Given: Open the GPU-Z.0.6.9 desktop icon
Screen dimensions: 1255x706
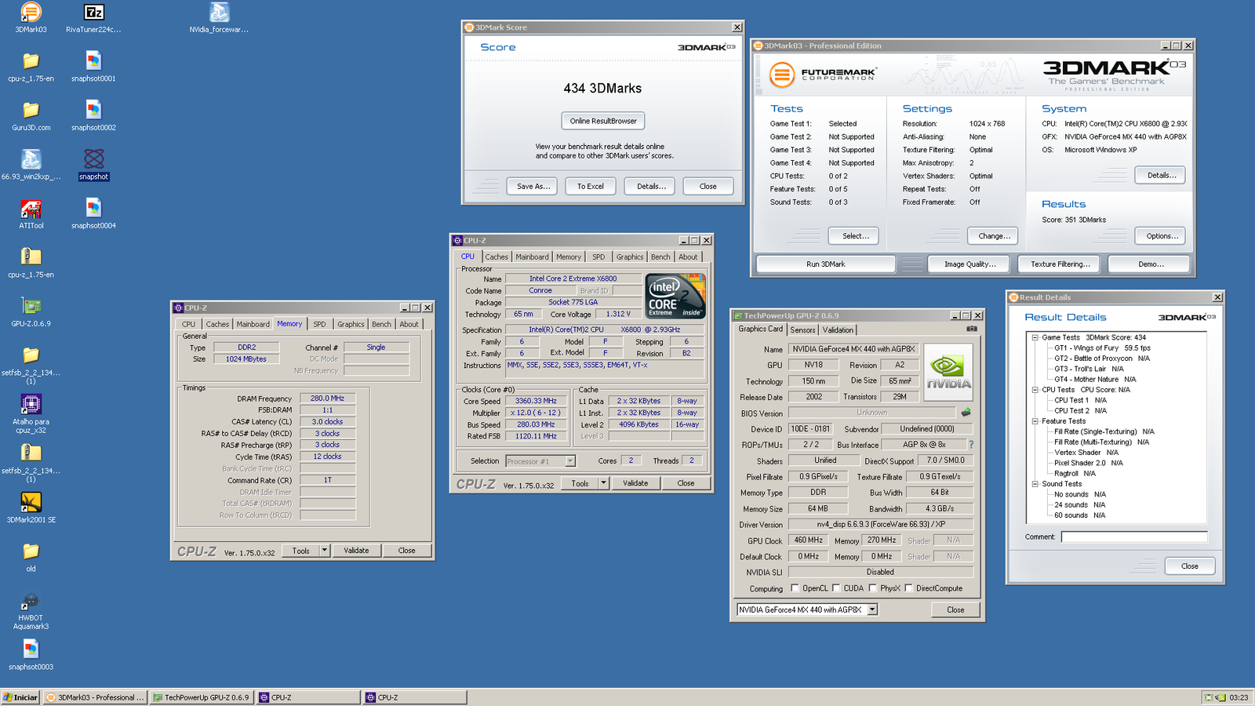Looking at the screenshot, I should (31, 308).
